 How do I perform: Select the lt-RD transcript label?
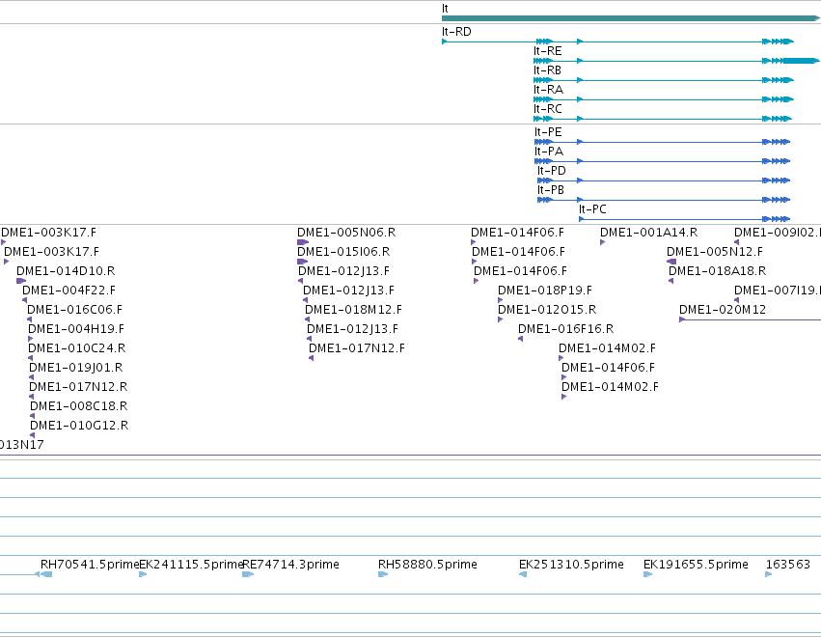tap(456, 32)
